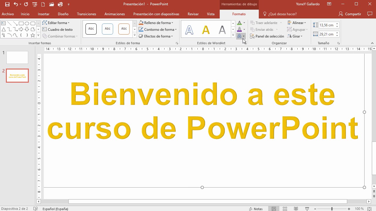Click the Compartir button
The image size is (376, 211).
[x=350, y=14]
